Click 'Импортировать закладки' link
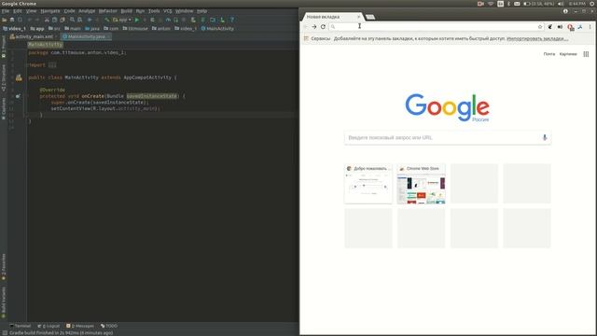 537,38
